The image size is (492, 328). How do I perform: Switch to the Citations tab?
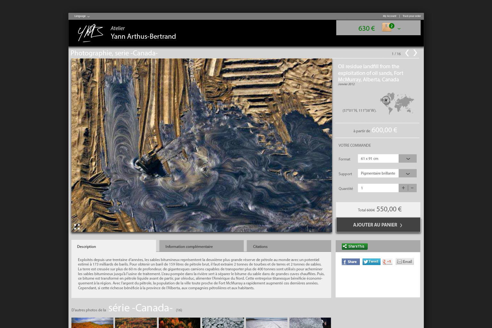(x=289, y=246)
